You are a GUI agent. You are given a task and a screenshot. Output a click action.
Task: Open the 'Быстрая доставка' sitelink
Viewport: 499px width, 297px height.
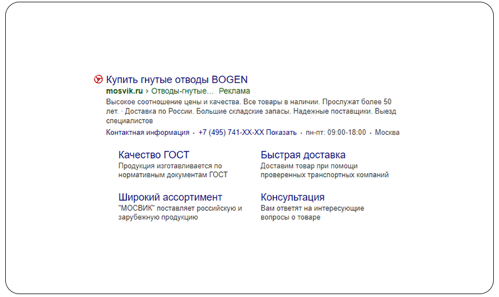pos(303,155)
